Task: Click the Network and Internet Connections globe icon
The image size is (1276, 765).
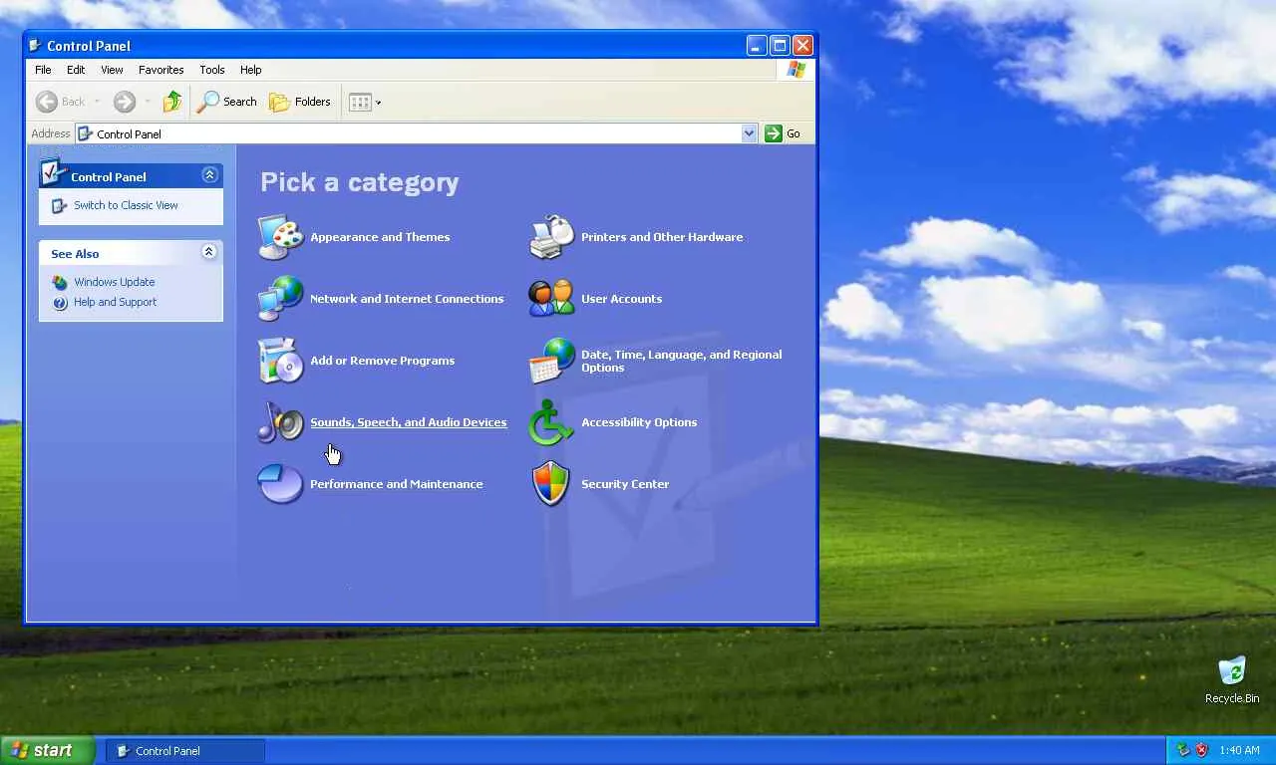Action: pos(281,299)
